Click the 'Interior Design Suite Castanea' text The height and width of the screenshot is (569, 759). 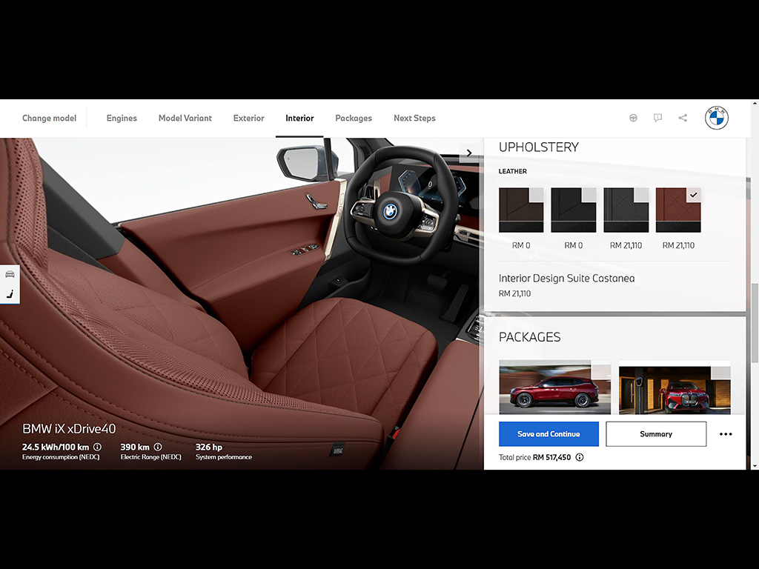(567, 279)
